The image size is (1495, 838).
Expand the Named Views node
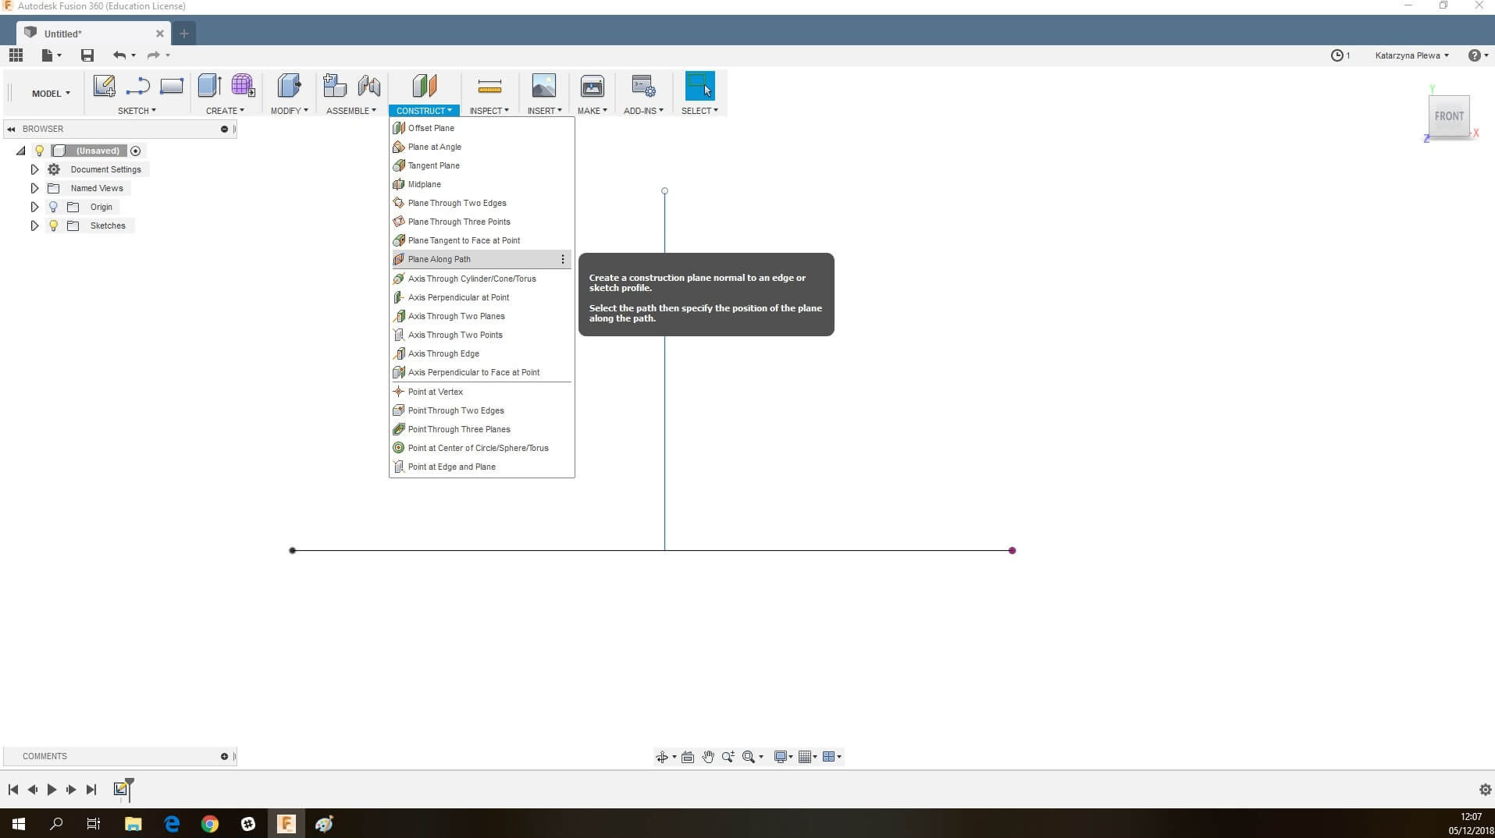pyautogui.click(x=34, y=188)
